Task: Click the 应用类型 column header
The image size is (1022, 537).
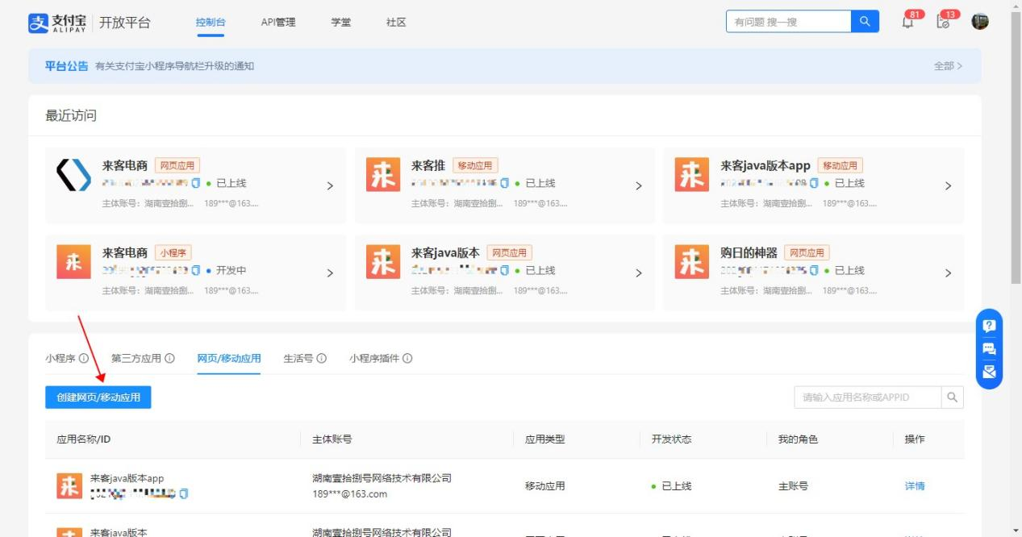Action: click(x=545, y=439)
